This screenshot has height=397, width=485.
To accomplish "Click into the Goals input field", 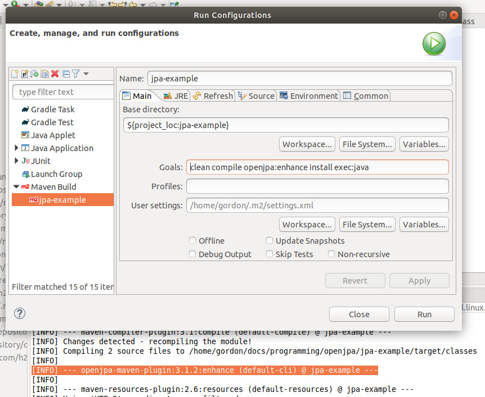I will click(x=317, y=167).
